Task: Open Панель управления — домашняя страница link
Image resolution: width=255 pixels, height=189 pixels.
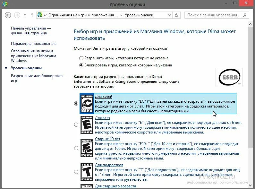Action: tap(31, 30)
